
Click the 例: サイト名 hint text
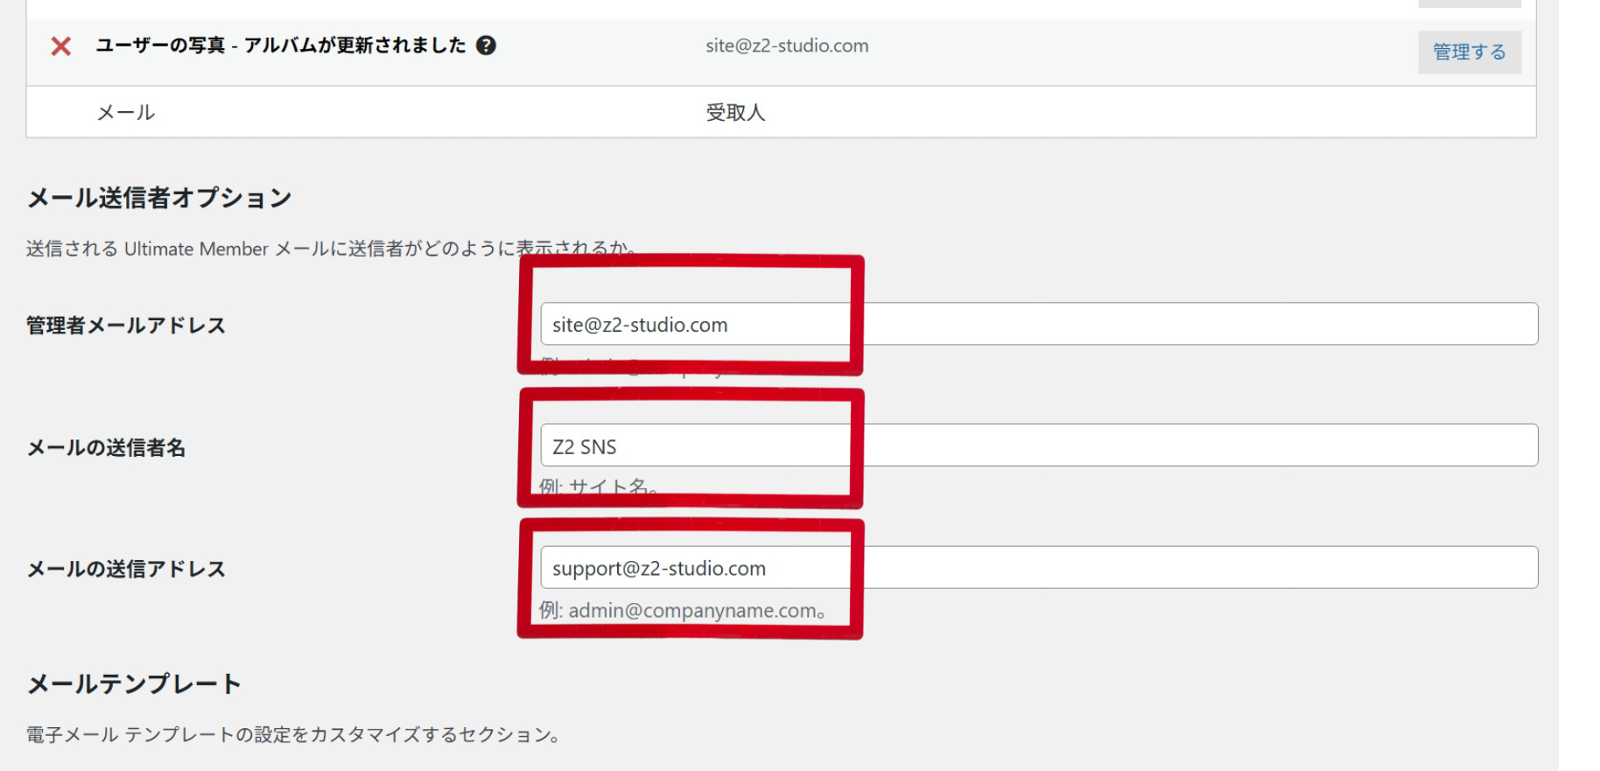(599, 487)
